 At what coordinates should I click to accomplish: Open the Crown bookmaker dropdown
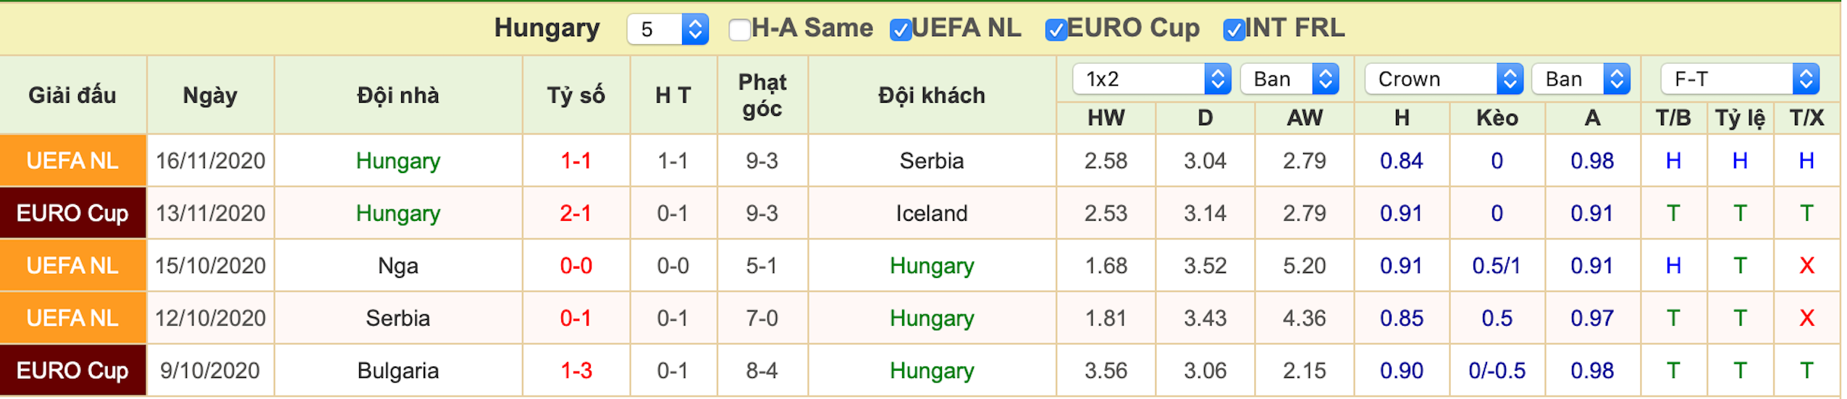click(x=1443, y=79)
